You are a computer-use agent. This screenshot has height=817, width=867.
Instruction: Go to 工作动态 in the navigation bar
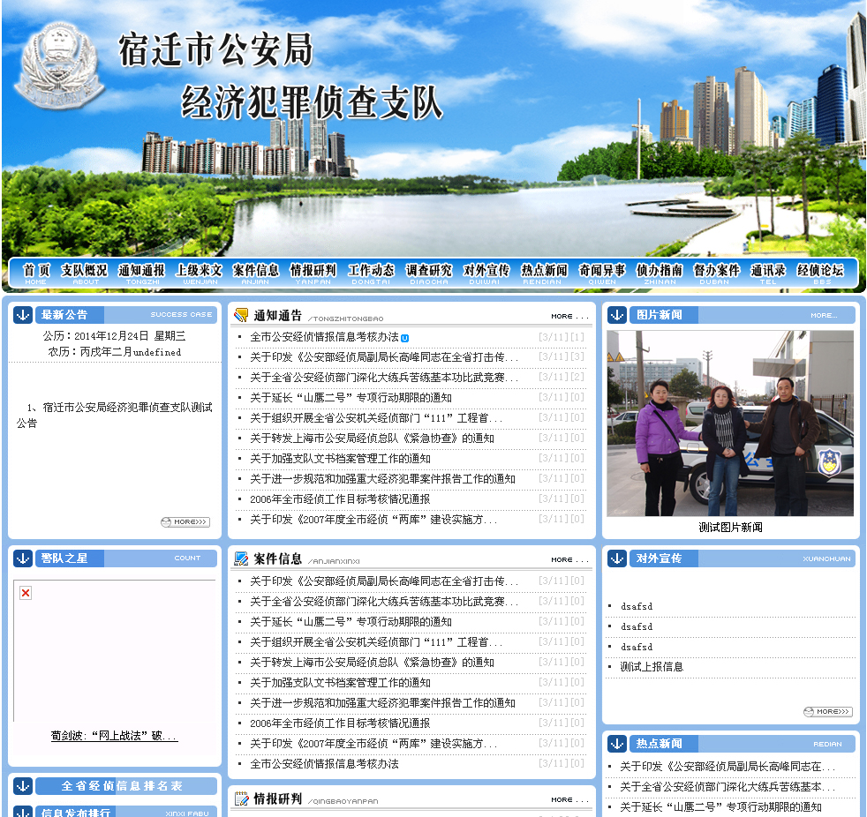pos(371,274)
